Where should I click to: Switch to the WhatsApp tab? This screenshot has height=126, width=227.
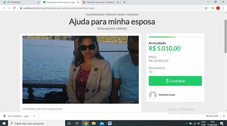20,2
